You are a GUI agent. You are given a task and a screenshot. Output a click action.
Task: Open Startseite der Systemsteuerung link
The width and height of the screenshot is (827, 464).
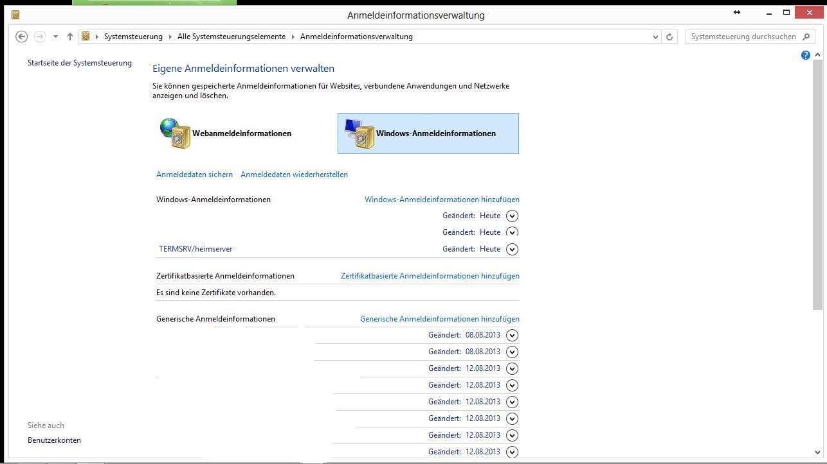[x=80, y=63]
